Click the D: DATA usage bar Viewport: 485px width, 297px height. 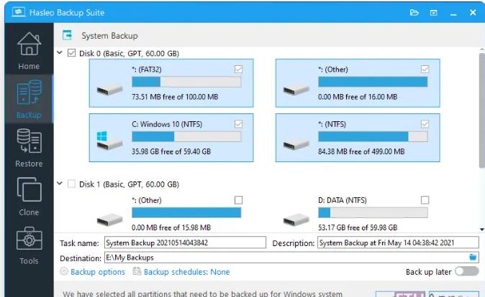click(x=373, y=212)
